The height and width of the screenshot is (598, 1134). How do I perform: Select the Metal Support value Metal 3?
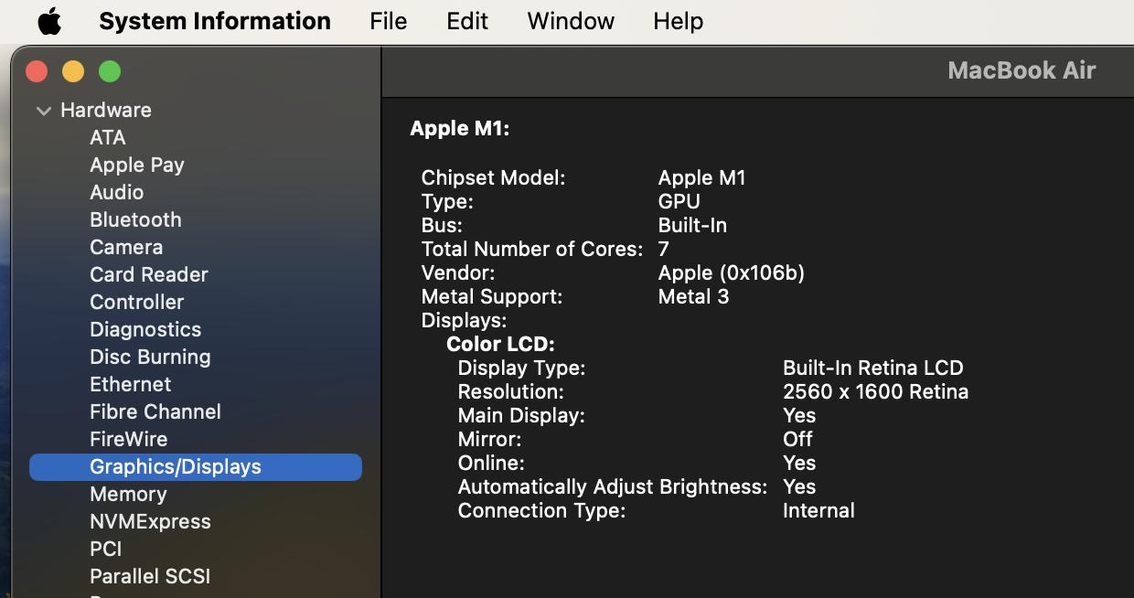point(693,296)
